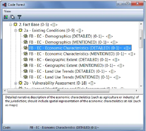Select FB - EC - Economic Characteristics (MENTIONED)
The image size is (146, 131).
[x=82, y=54]
